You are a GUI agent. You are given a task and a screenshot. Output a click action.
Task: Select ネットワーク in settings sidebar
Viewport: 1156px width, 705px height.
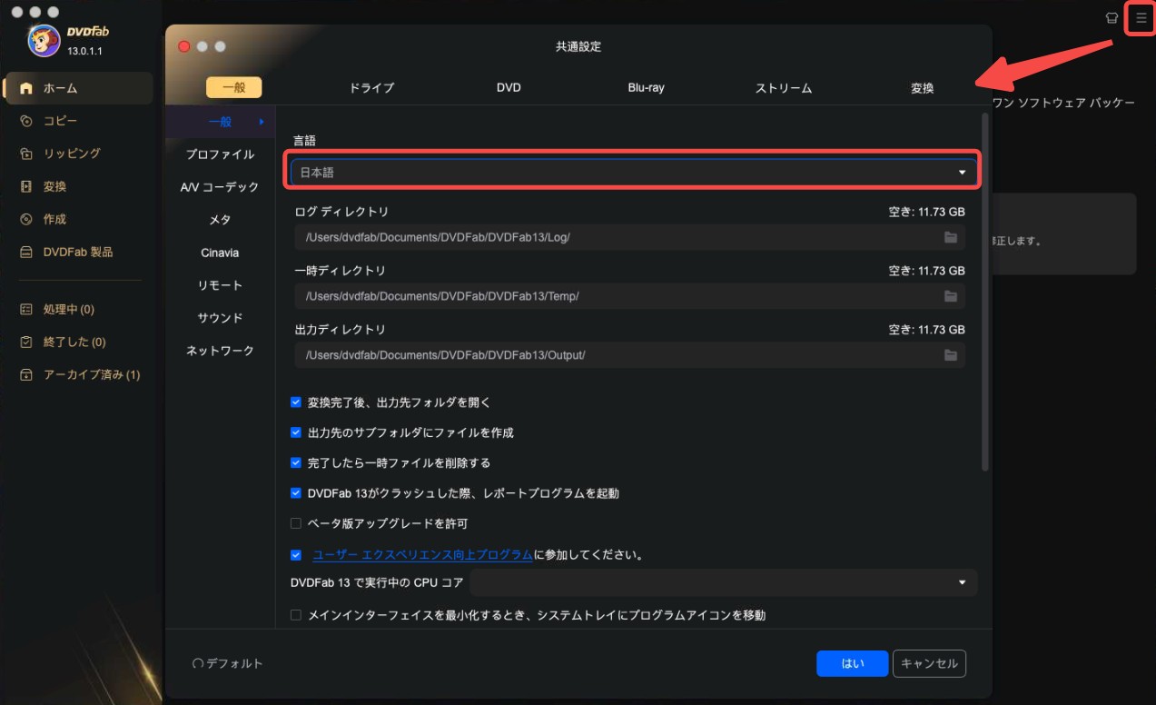[x=220, y=351]
